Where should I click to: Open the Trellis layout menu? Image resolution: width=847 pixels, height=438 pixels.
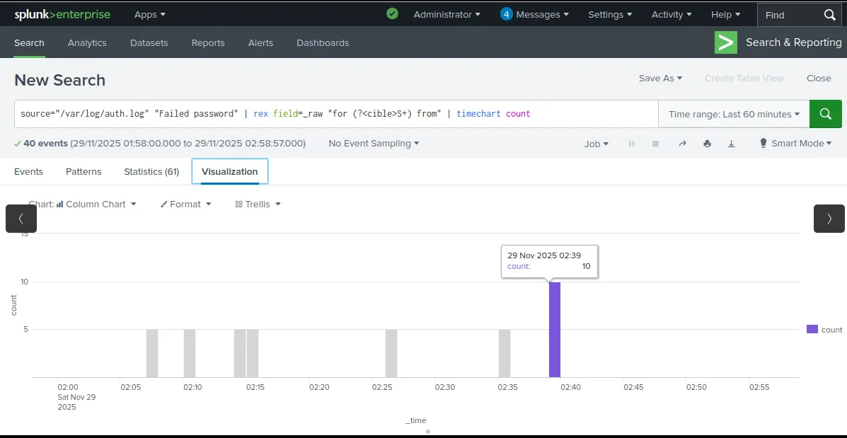point(258,204)
